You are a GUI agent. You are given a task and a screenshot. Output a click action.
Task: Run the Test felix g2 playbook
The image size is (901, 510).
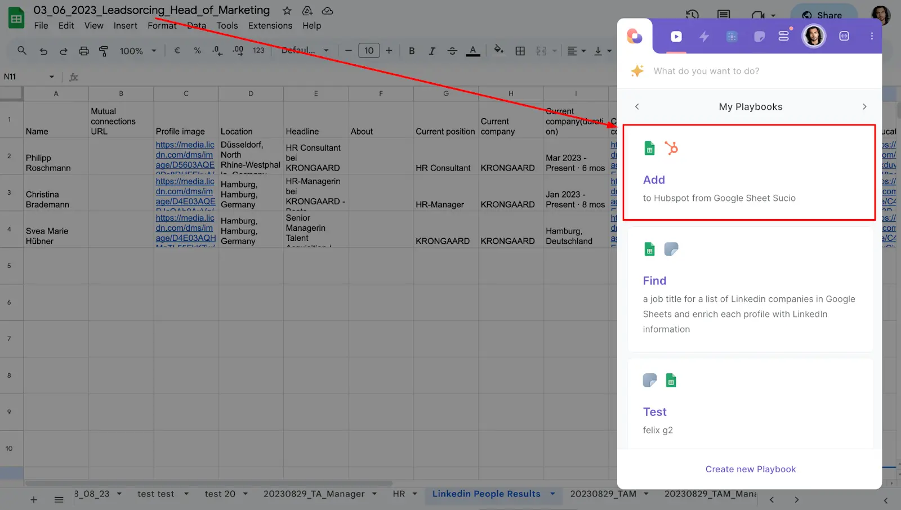click(x=750, y=404)
